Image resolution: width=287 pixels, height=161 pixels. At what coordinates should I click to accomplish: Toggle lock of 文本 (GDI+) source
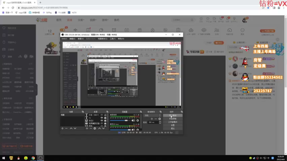pos(105,115)
